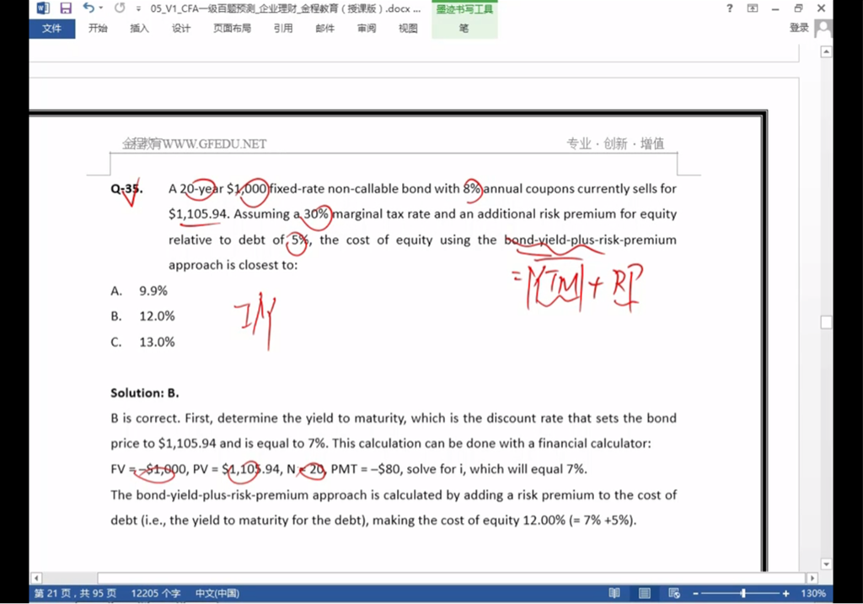Open zoom dialog via 130% level
863x604 pixels.
[x=813, y=594]
